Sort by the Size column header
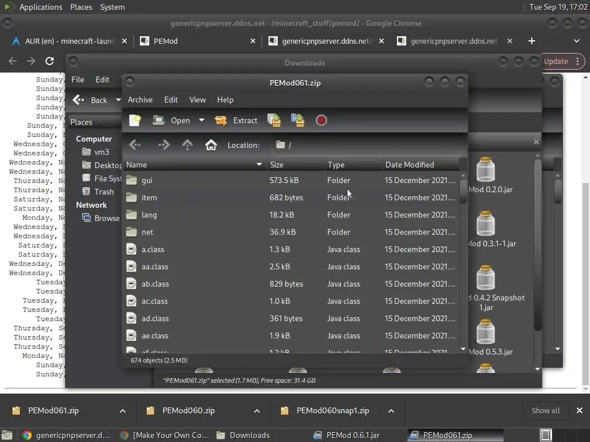 (296, 165)
